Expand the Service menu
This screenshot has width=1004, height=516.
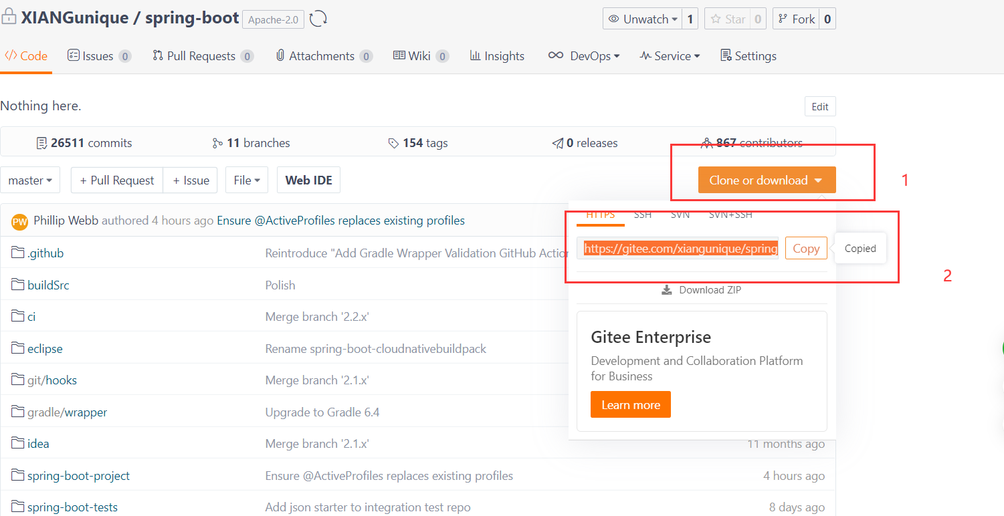670,56
